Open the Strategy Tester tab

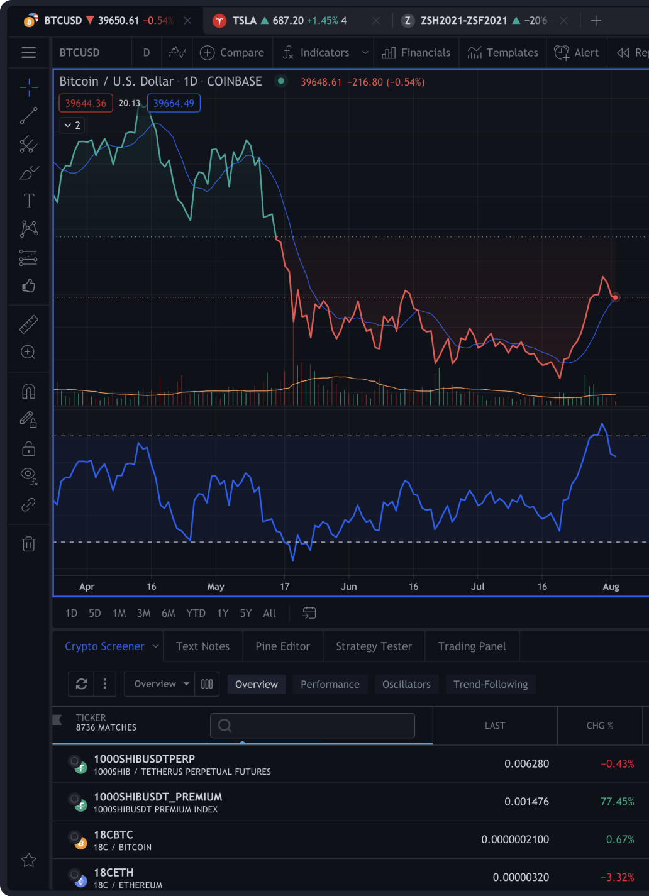pos(374,646)
